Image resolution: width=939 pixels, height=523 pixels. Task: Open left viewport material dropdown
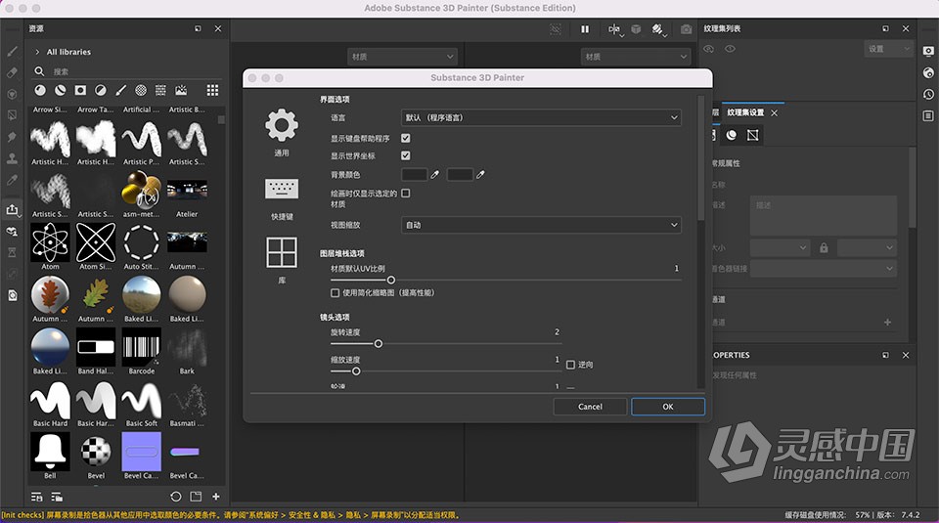pyautogui.click(x=402, y=57)
